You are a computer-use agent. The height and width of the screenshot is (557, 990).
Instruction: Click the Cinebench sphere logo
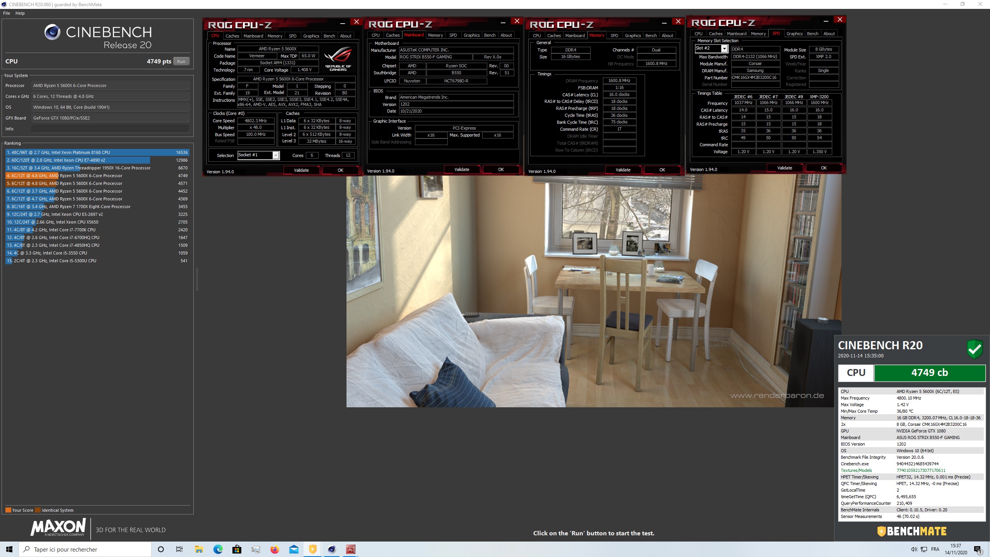coord(52,32)
